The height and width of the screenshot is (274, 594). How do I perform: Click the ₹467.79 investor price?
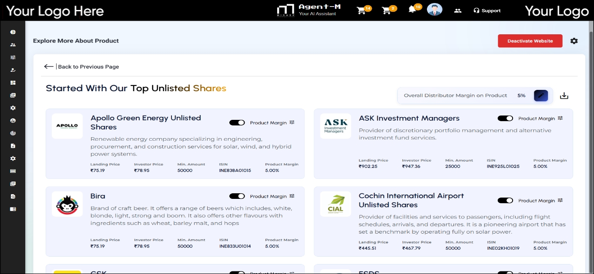[x=411, y=248]
